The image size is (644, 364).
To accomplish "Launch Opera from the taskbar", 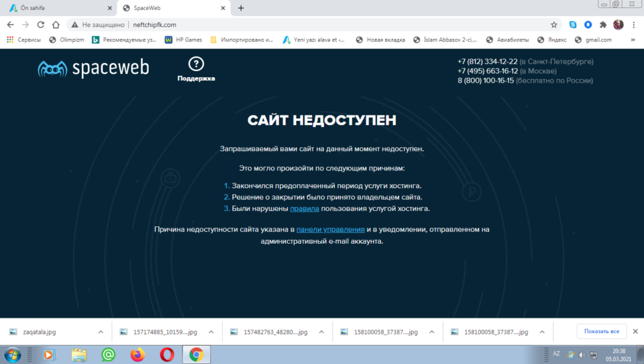I will [167, 354].
